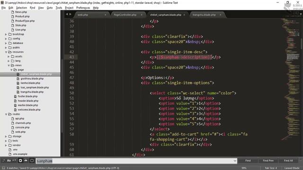Open the Goto menu
This screenshot has width=303, height=170.
pos(50,8)
